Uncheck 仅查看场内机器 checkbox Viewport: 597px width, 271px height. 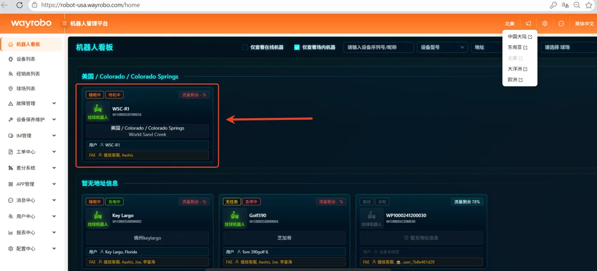(x=297, y=47)
